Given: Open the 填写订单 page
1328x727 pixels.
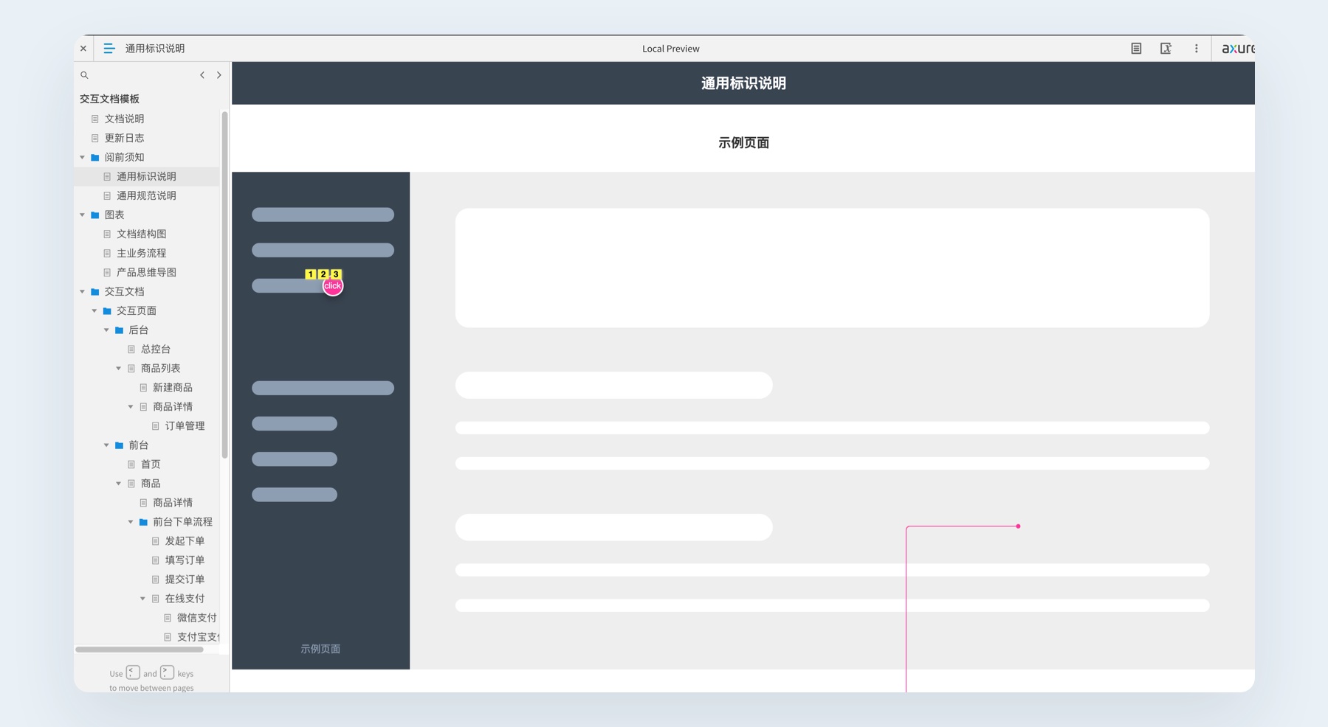Looking at the screenshot, I should pos(185,560).
